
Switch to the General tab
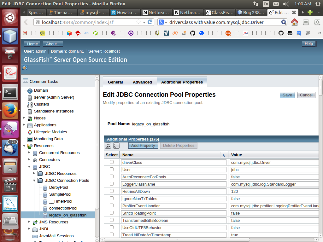115,82
